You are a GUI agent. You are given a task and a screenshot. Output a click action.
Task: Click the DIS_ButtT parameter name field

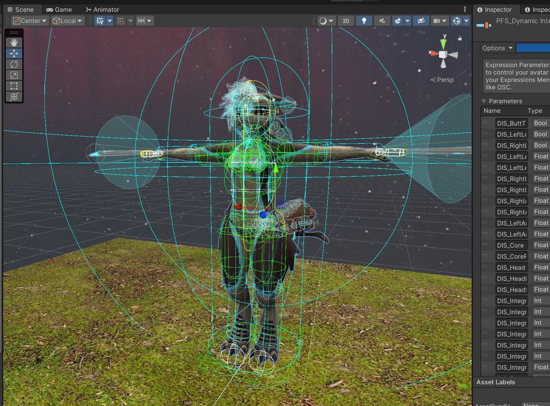point(512,123)
